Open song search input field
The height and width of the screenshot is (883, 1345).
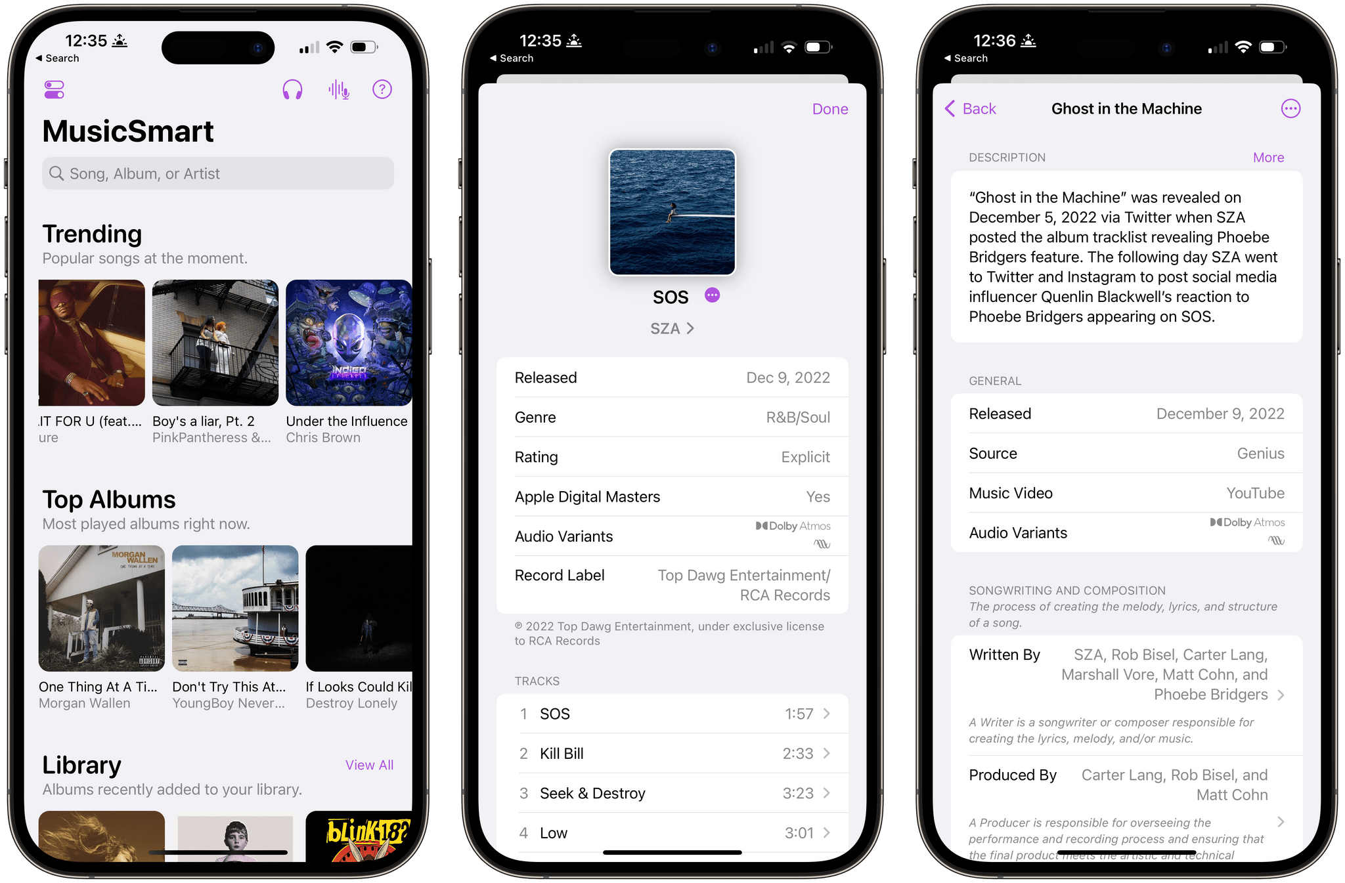point(216,175)
